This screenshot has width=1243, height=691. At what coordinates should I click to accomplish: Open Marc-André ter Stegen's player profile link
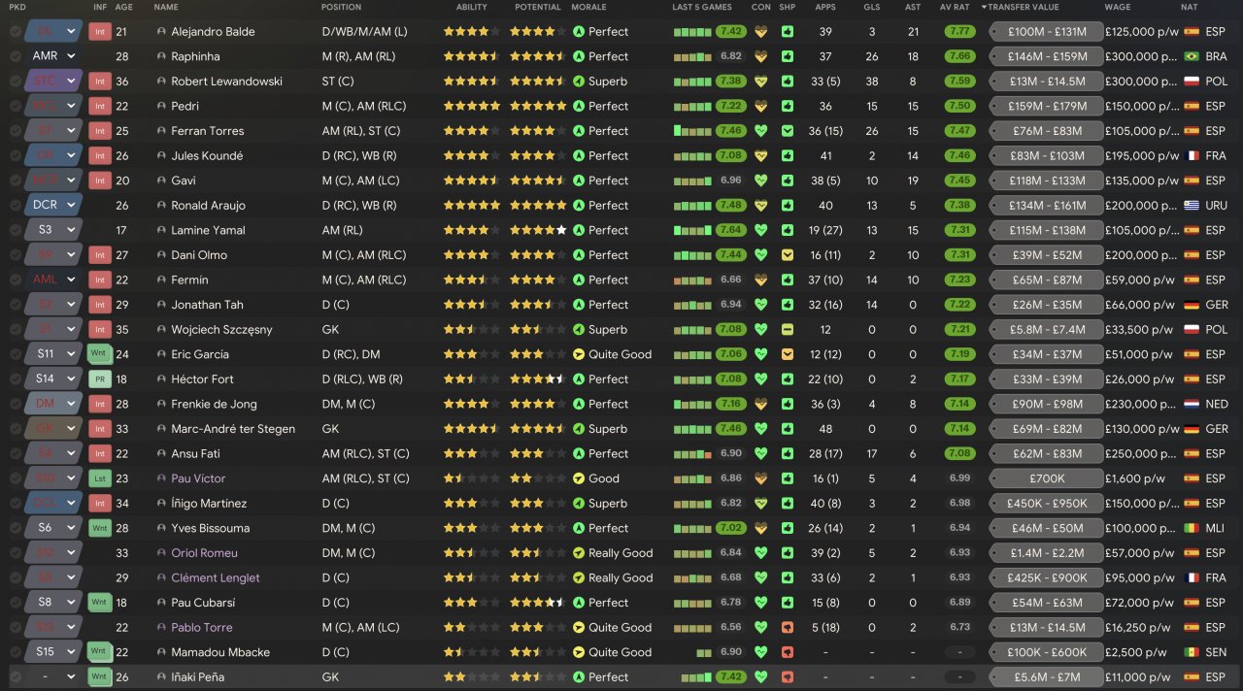tap(233, 429)
